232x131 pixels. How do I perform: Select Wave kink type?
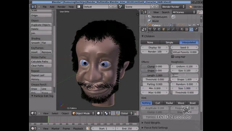(181, 103)
